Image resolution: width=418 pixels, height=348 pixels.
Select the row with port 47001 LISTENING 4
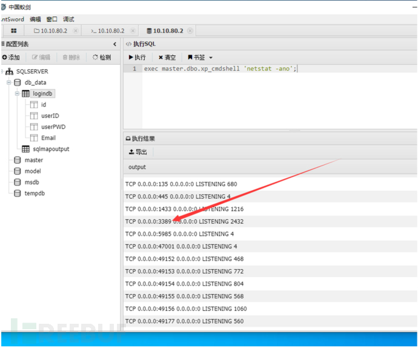pyautogui.click(x=270, y=246)
